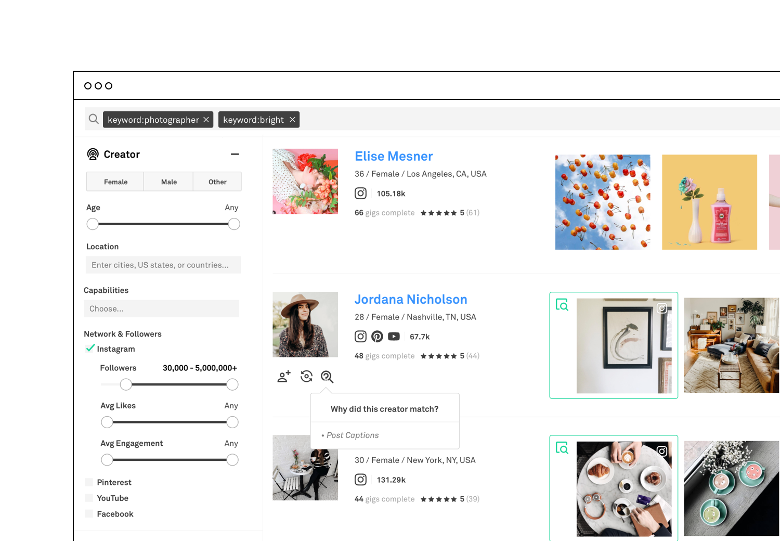Click the '131.29k' follower count
The image size is (780, 541).
click(391, 480)
